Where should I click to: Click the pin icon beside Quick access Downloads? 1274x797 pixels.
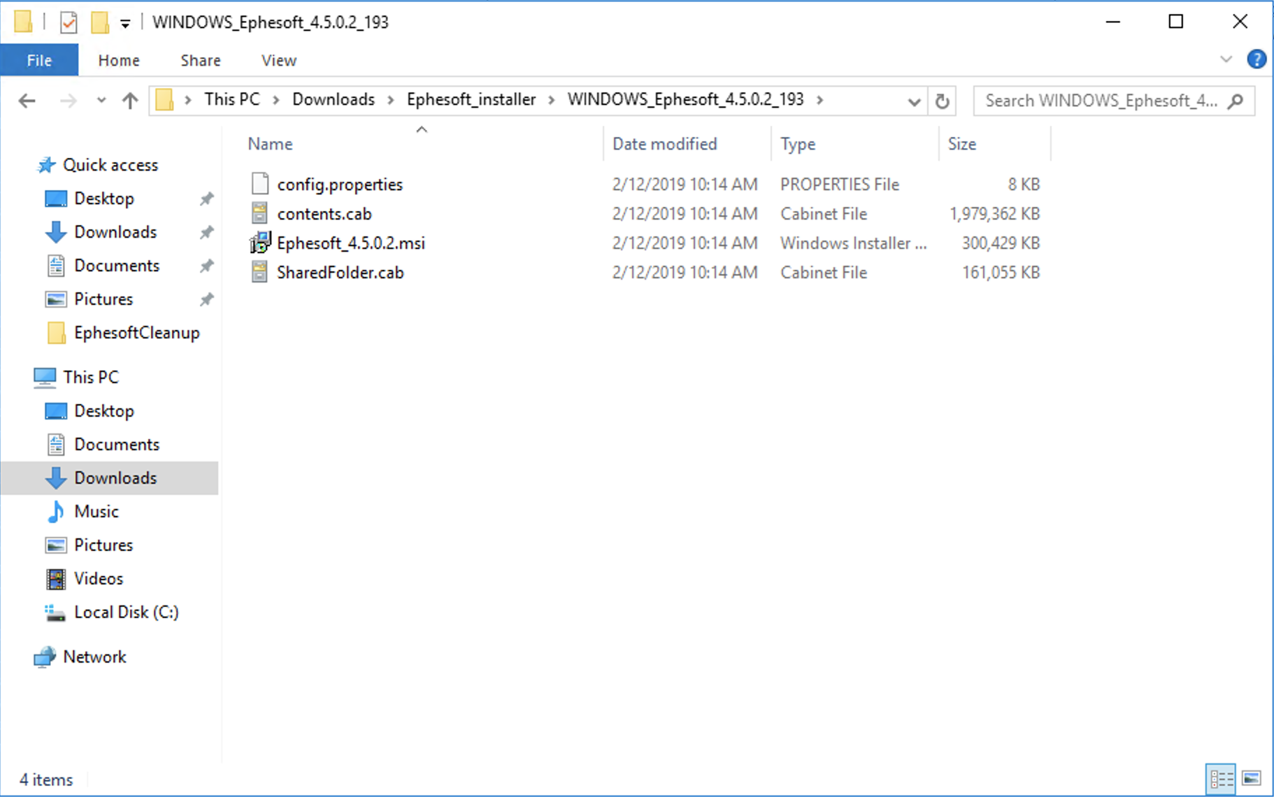[206, 233]
